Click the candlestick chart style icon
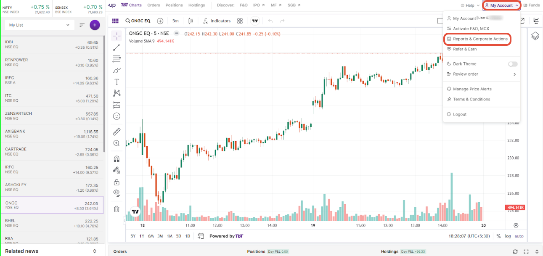Screen dimensions: 543x256 [191, 21]
